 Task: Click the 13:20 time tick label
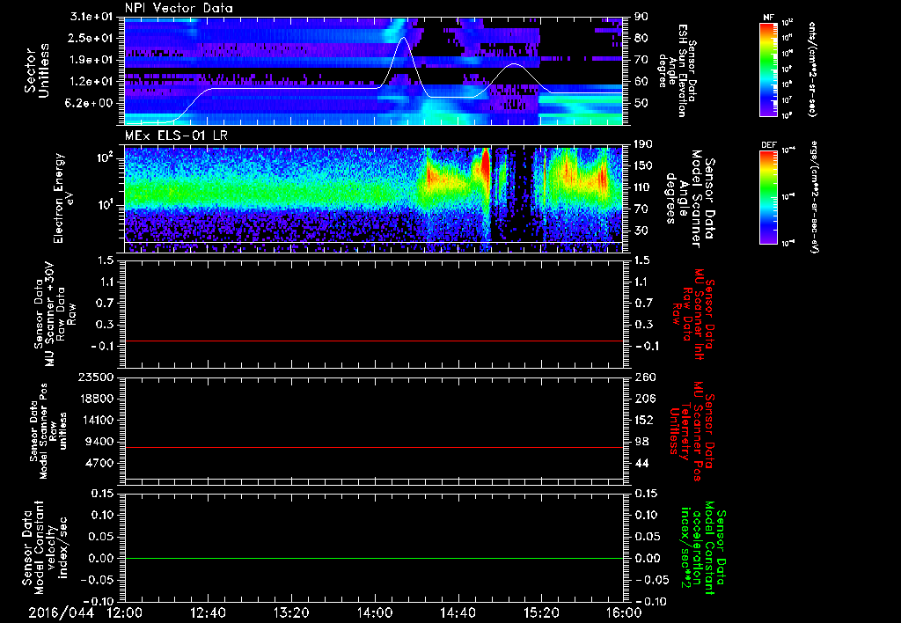click(291, 613)
